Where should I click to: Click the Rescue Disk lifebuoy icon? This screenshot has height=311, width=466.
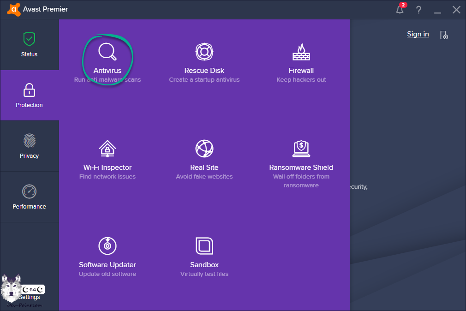pyautogui.click(x=204, y=52)
